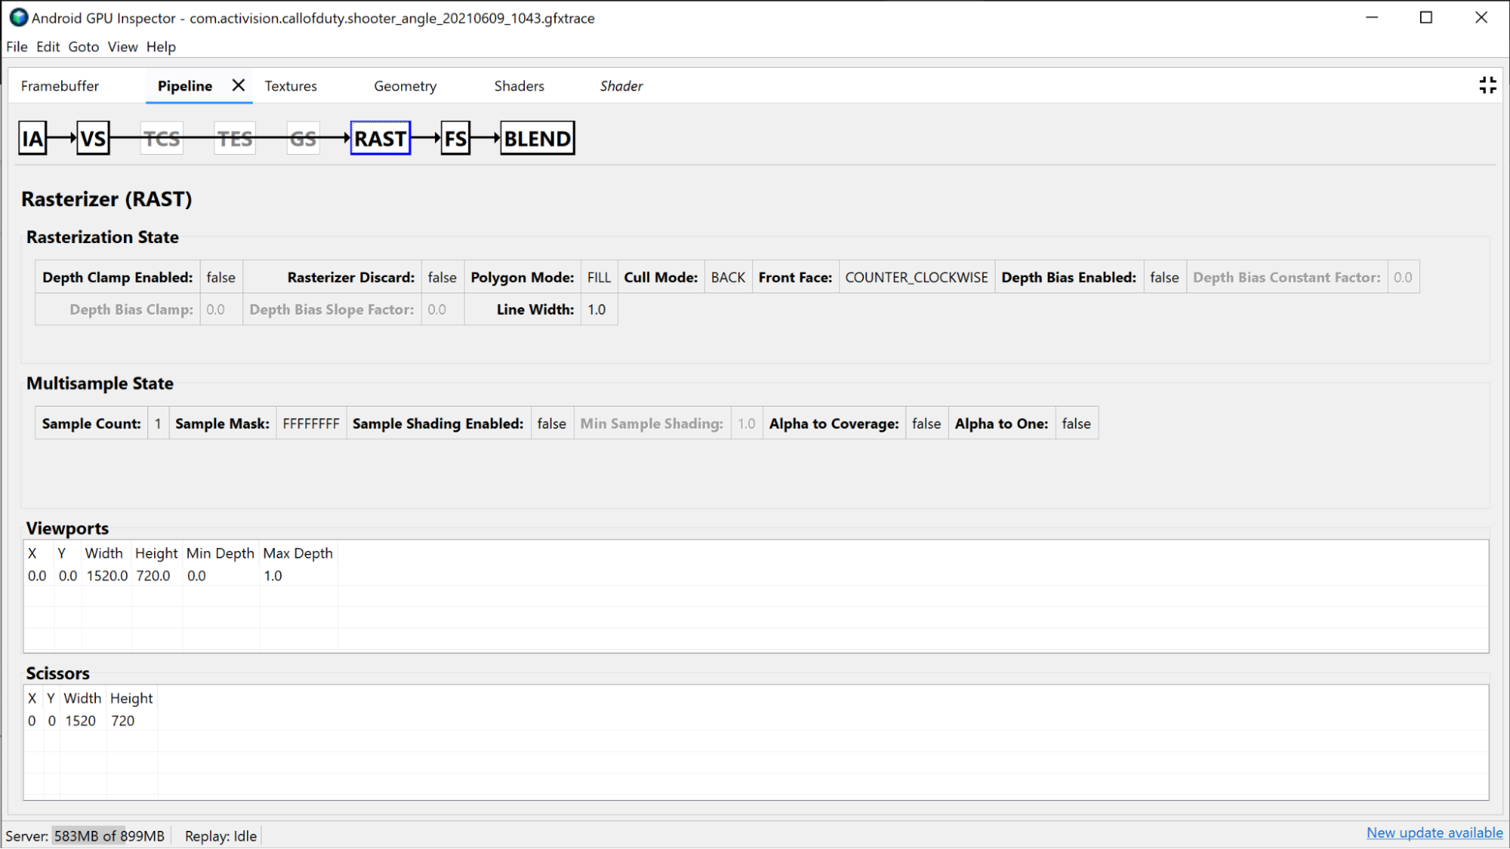1510x849 pixels.
Task: Expand the Geometry pipeline tab
Action: pyautogui.click(x=406, y=86)
